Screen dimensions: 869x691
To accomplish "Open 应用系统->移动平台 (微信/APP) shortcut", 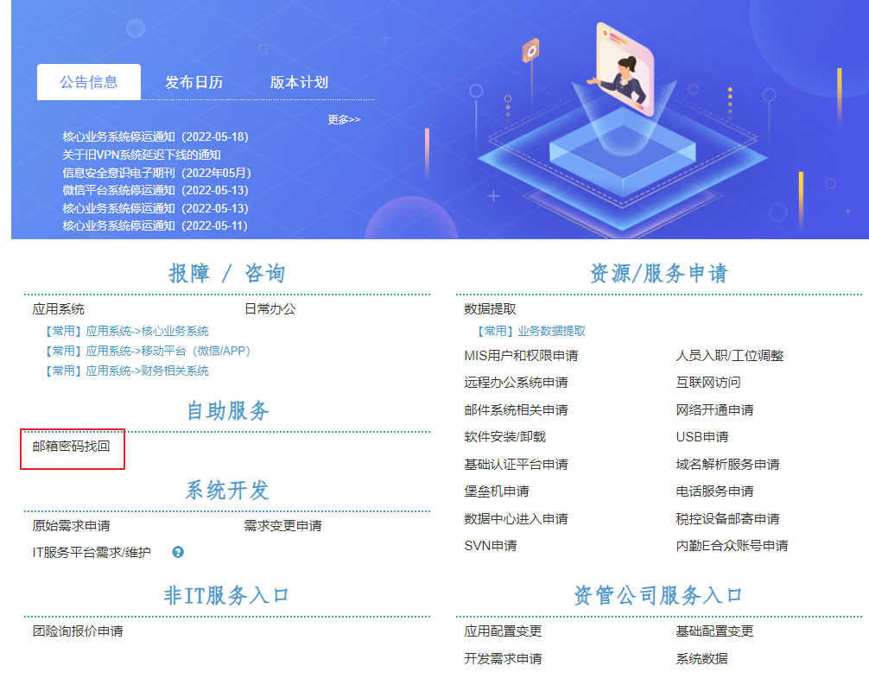I will pos(148,351).
